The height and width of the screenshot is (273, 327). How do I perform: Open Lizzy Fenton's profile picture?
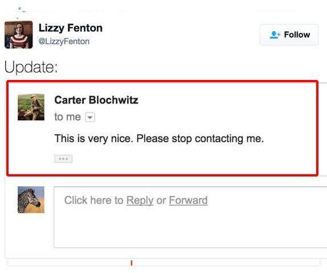pos(19,35)
